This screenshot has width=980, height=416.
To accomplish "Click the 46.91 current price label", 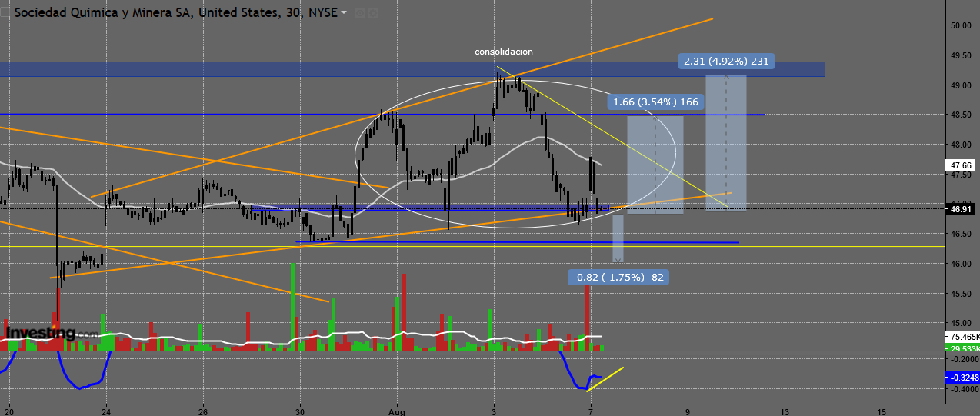I will click(x=962, y=209).
